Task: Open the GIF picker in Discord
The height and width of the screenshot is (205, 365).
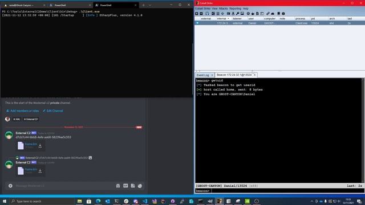Action: click(x=125, y=186)
